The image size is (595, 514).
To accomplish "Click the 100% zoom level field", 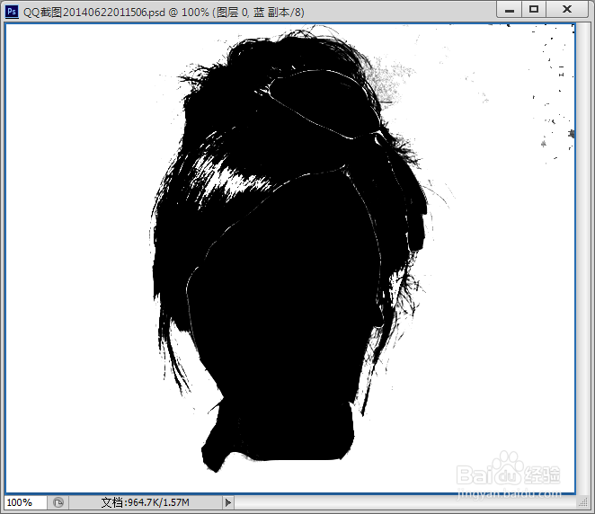I will pyautogui.click(x=26, y=502).
